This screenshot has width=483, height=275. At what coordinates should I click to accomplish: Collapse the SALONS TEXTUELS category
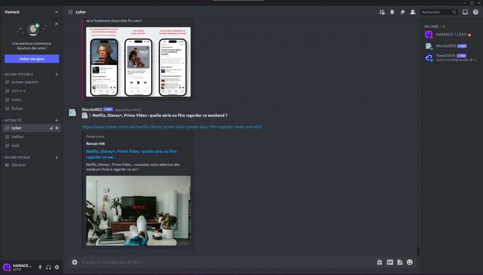pos(19,75)
